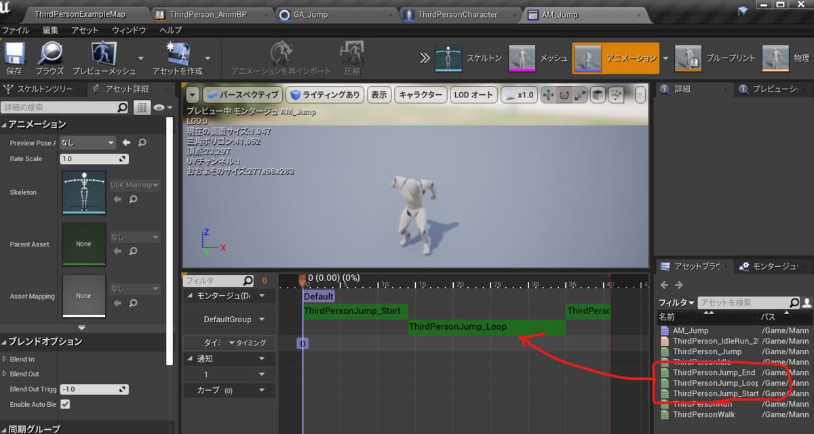Open the viewport options arrow dropdown
Screen dimensions: 814x434
193,95
